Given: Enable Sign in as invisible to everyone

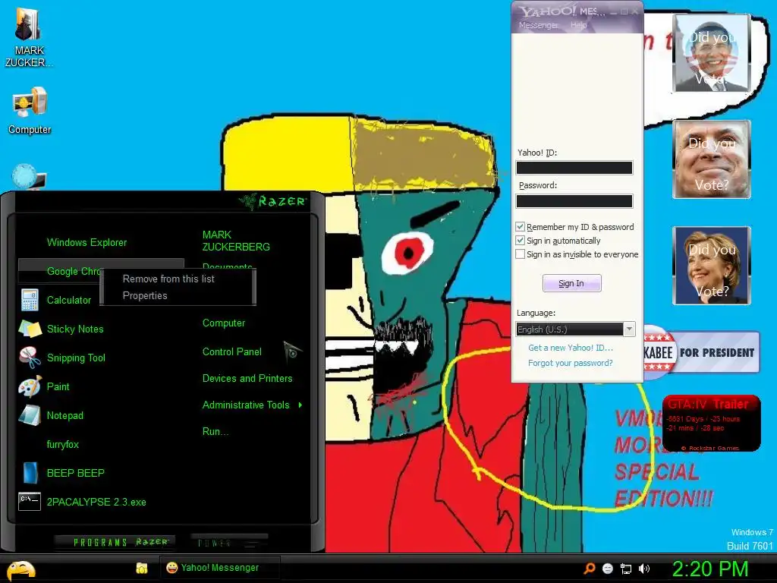Looking at the screenshot, I should click(x=520, y=254).
